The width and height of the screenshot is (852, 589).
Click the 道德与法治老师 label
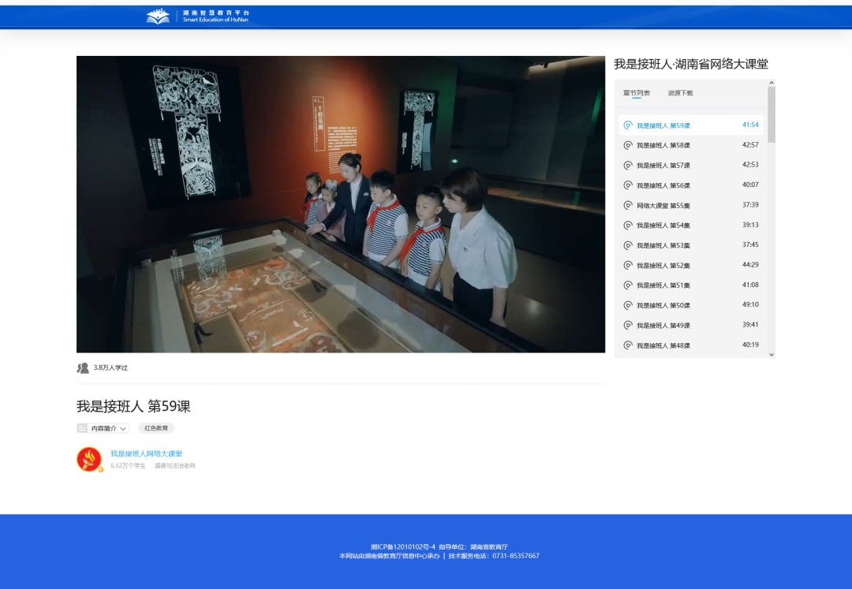point(175,466)
